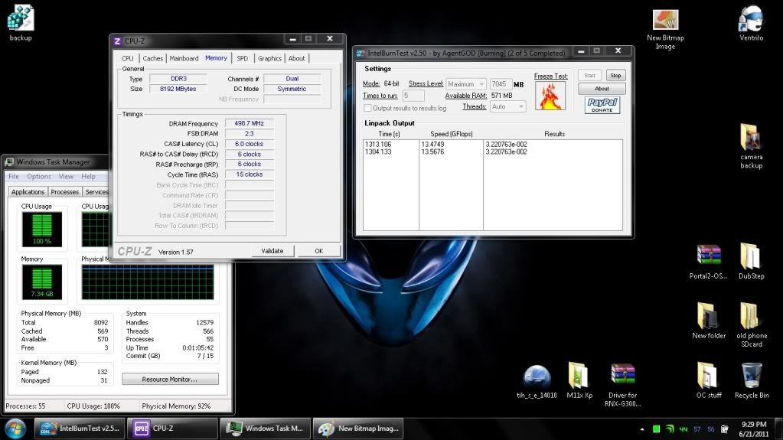Image resolution: width=783 pixels, height=440 pixels.
Task: Click the disabled Start button in IntelBurnTest
Action: (590, 76)
